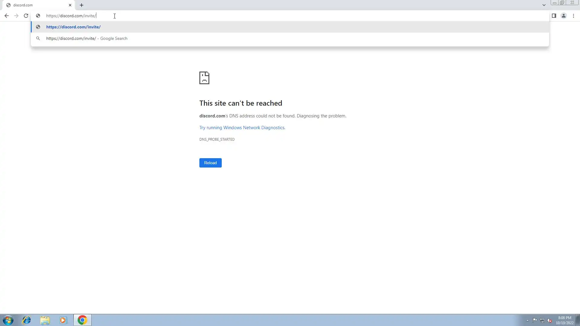Expand the tab search chevron
This screenshot has height=326, width=580.
[x=544, y=5]
